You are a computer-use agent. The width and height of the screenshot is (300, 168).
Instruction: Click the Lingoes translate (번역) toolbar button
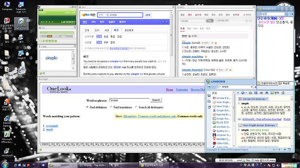tap(275, 93)
